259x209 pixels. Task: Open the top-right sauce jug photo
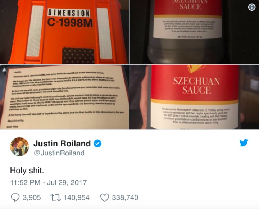194,32
